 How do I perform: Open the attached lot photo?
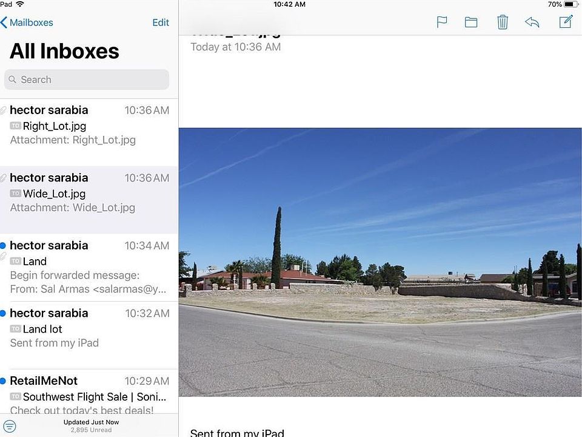click(380, 262)
